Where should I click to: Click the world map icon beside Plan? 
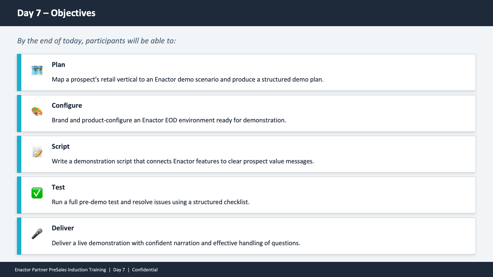click(x=37, y=70)
